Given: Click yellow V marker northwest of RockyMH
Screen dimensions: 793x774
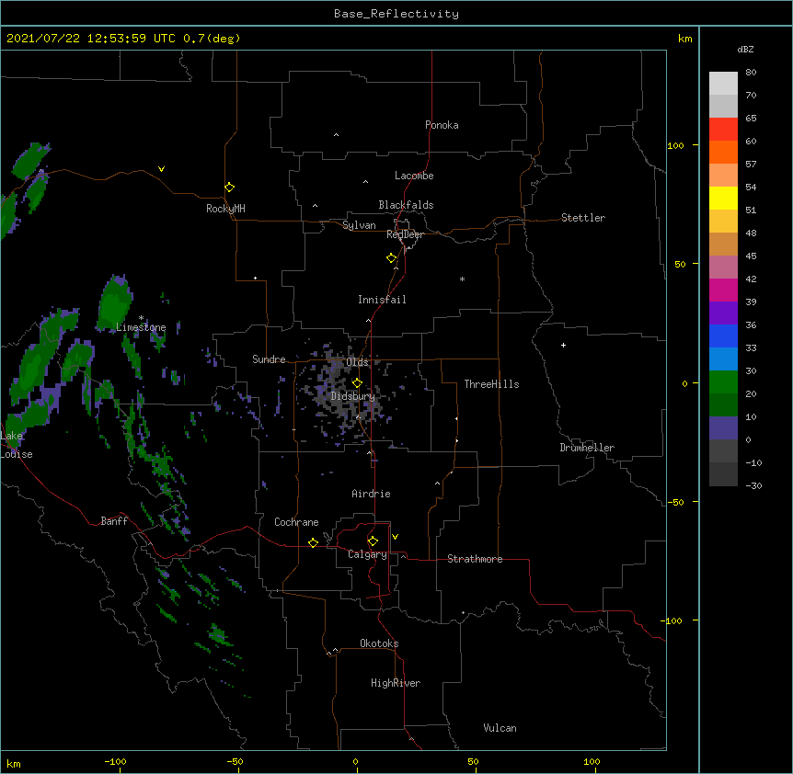Looking at the screenshot, I should pos(161,169).
